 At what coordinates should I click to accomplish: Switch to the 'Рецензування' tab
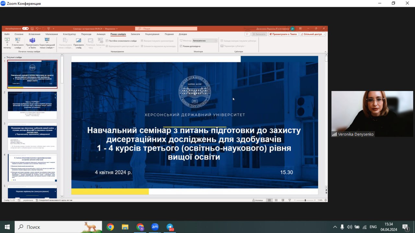pos(152,34)
